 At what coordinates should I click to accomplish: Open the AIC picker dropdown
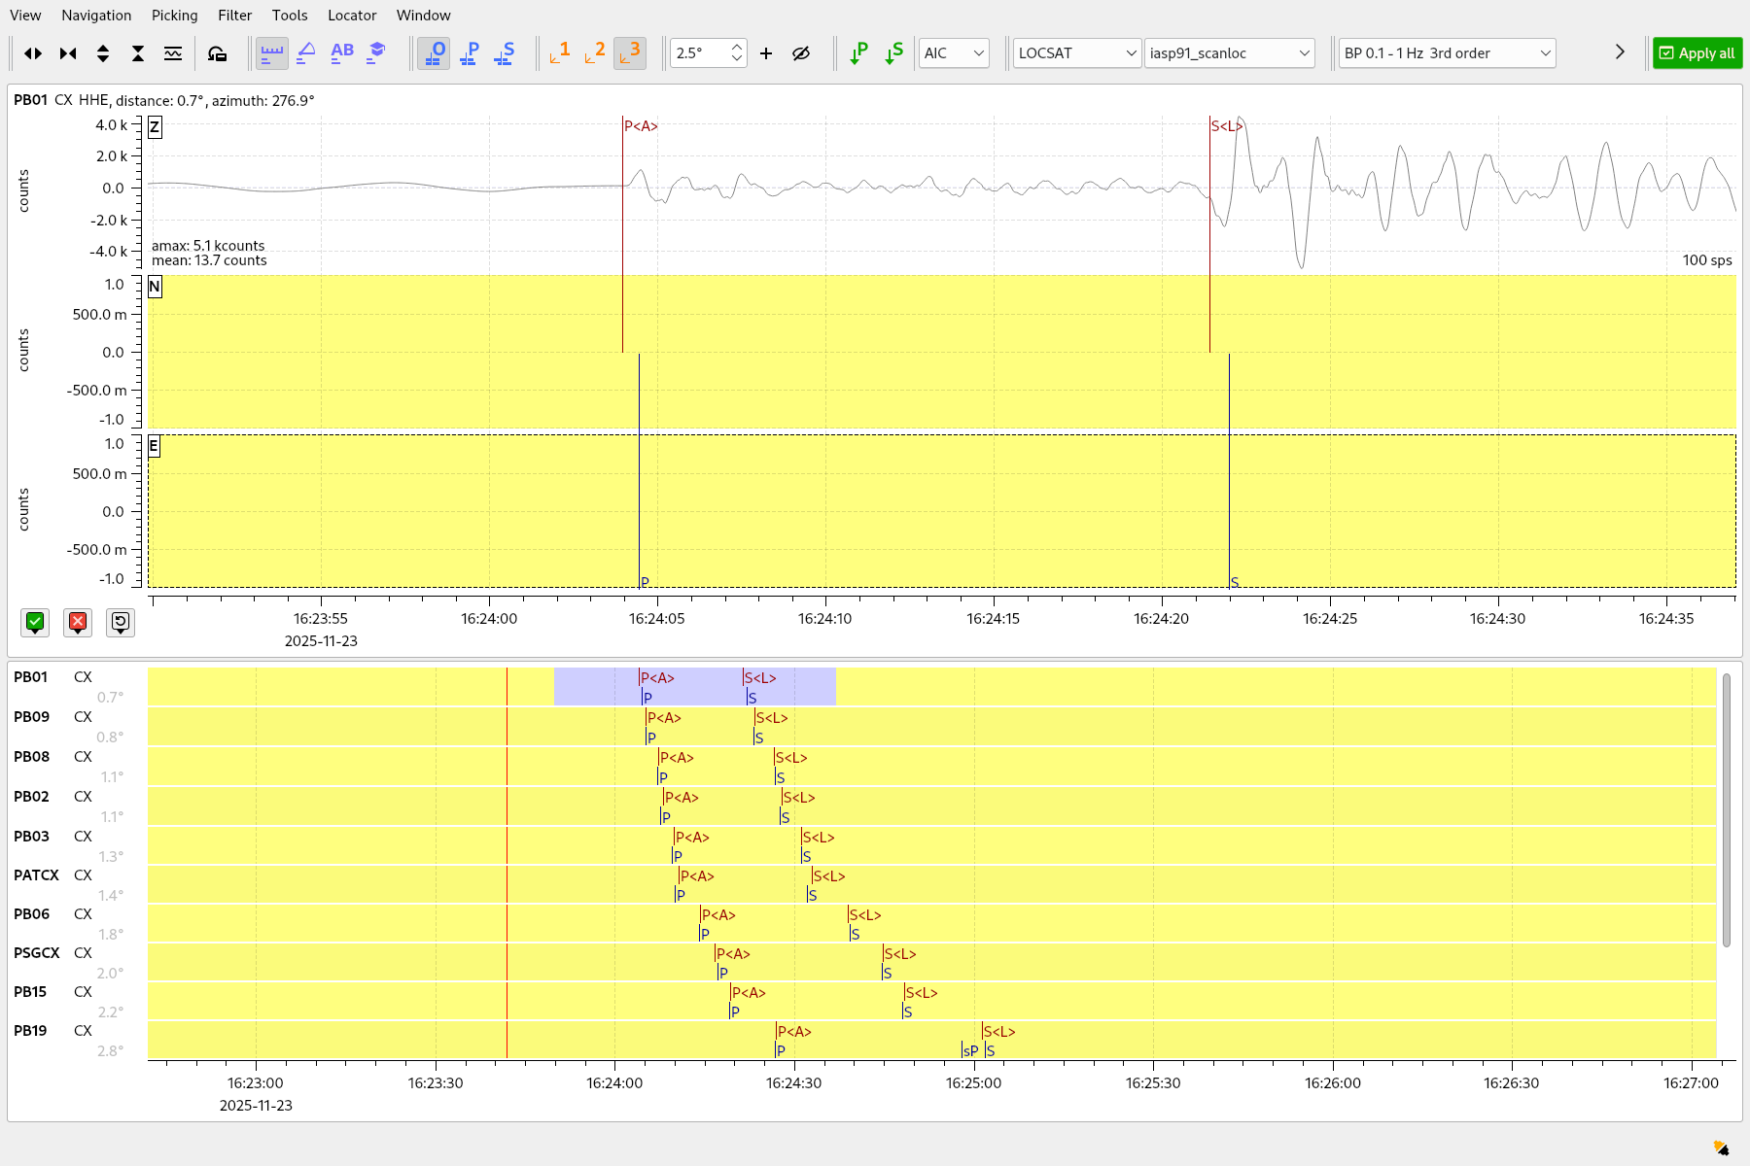(x=953, y=53)
